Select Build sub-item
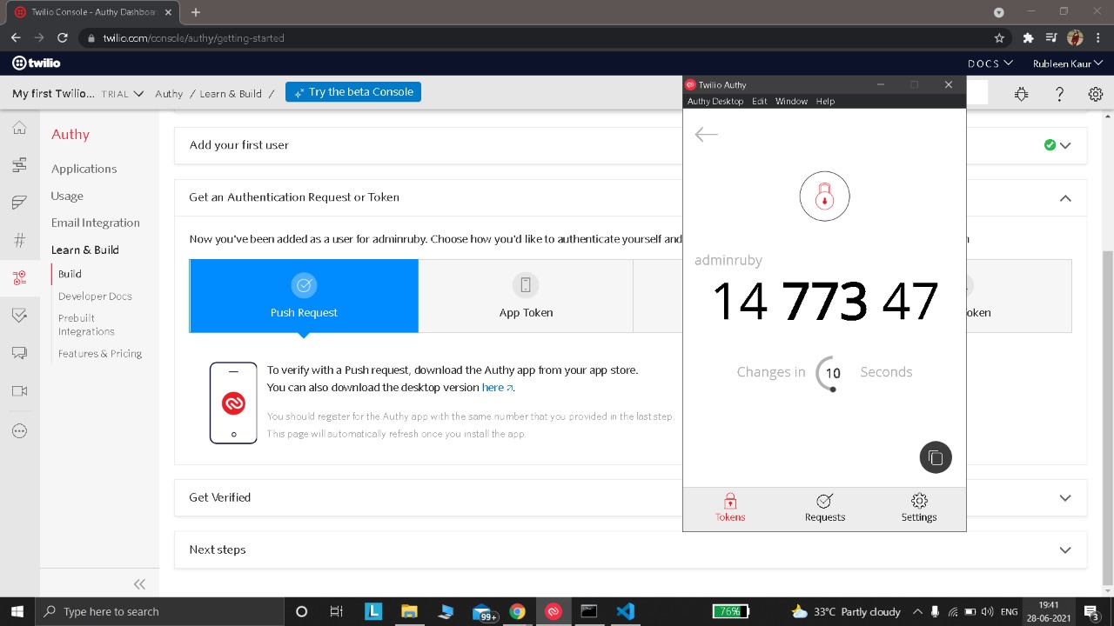 point(70,274)
